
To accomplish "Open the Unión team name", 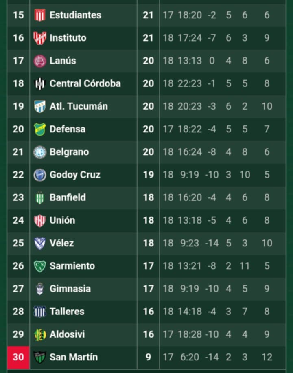I will point(62,220).
